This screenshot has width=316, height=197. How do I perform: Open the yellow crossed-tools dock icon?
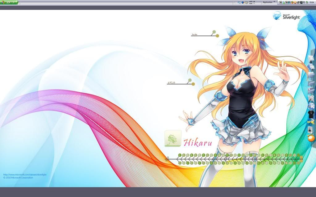pyautogui.click(x=311, y=122)
